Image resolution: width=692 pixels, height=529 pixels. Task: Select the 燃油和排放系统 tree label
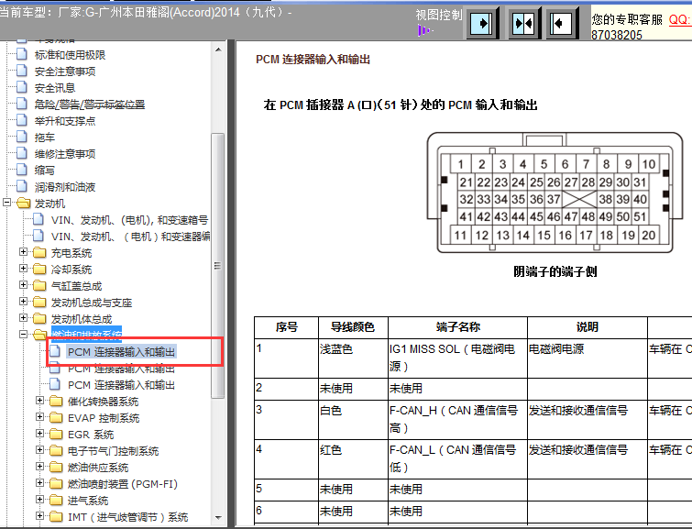tap(86, 335)
